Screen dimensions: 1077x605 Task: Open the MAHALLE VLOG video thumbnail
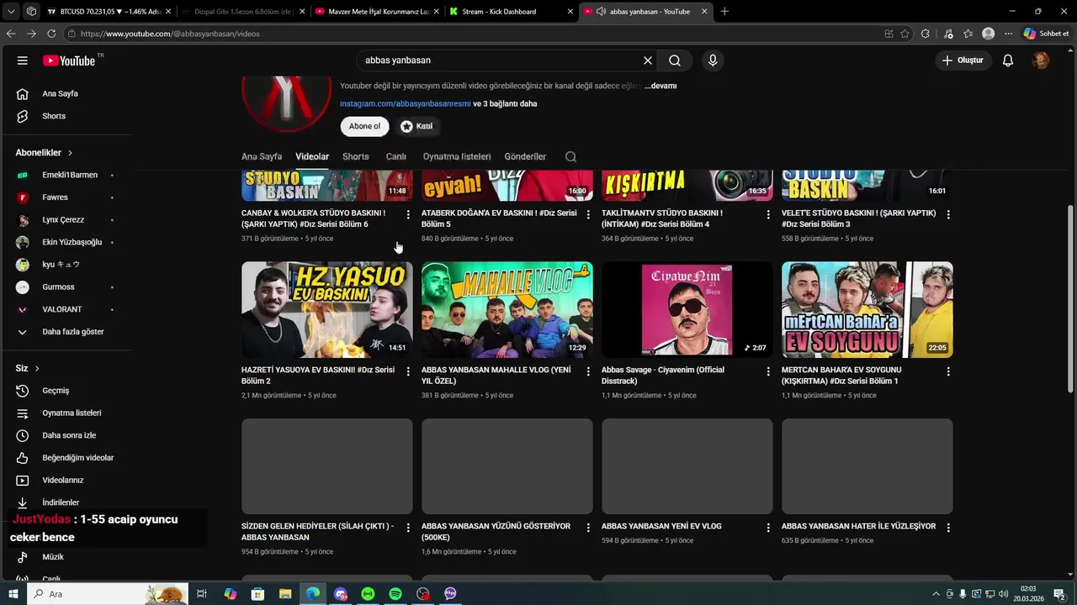coord(507,309)
